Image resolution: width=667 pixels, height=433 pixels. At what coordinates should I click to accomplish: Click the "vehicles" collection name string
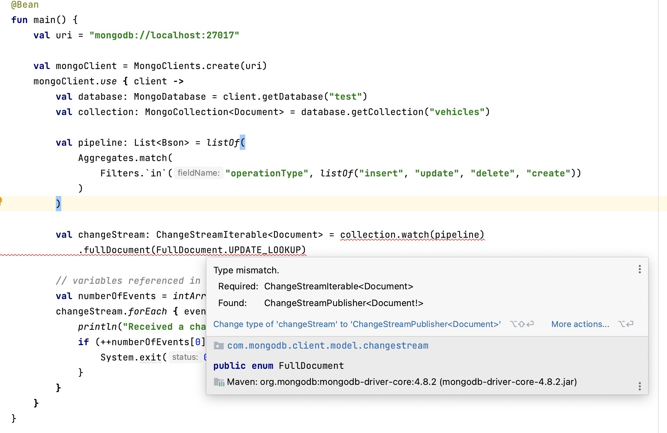point(457,112)
